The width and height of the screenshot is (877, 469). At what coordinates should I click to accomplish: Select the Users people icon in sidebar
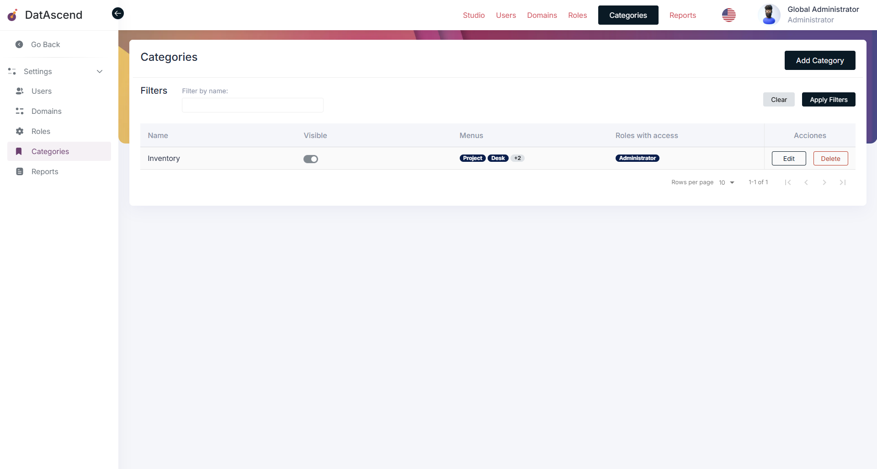pyautogui.click(x=19, y=91)
